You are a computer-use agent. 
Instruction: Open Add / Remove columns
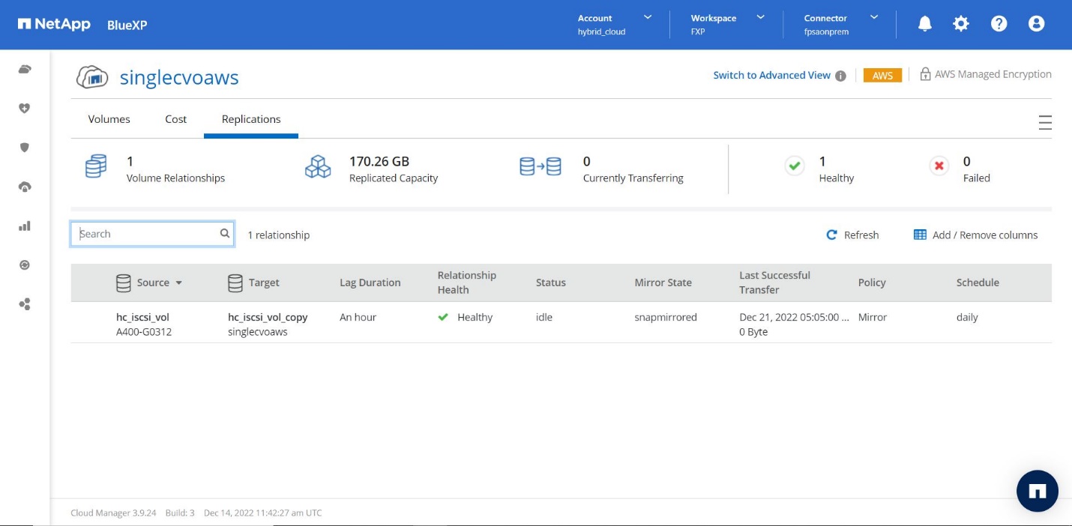(975, 235)
